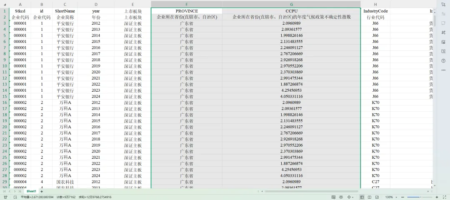Click 万科A cell in row 16
Screen dimensions: 450x200
(x=65, y=102)
